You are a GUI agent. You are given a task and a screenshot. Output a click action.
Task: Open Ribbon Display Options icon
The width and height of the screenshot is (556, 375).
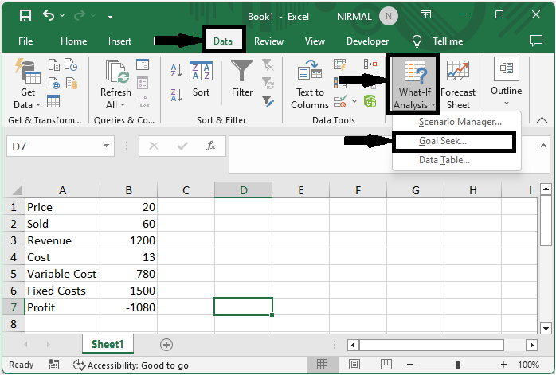[425, 14]
